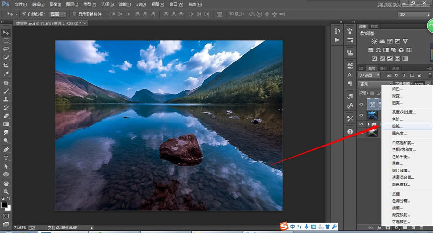433x233 pixels.
Task: Open the 图层 auto-select target dropdown
Action: pos(57,14)
